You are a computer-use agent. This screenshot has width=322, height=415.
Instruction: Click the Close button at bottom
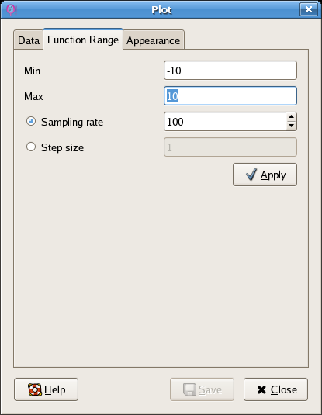click(275, 389)
